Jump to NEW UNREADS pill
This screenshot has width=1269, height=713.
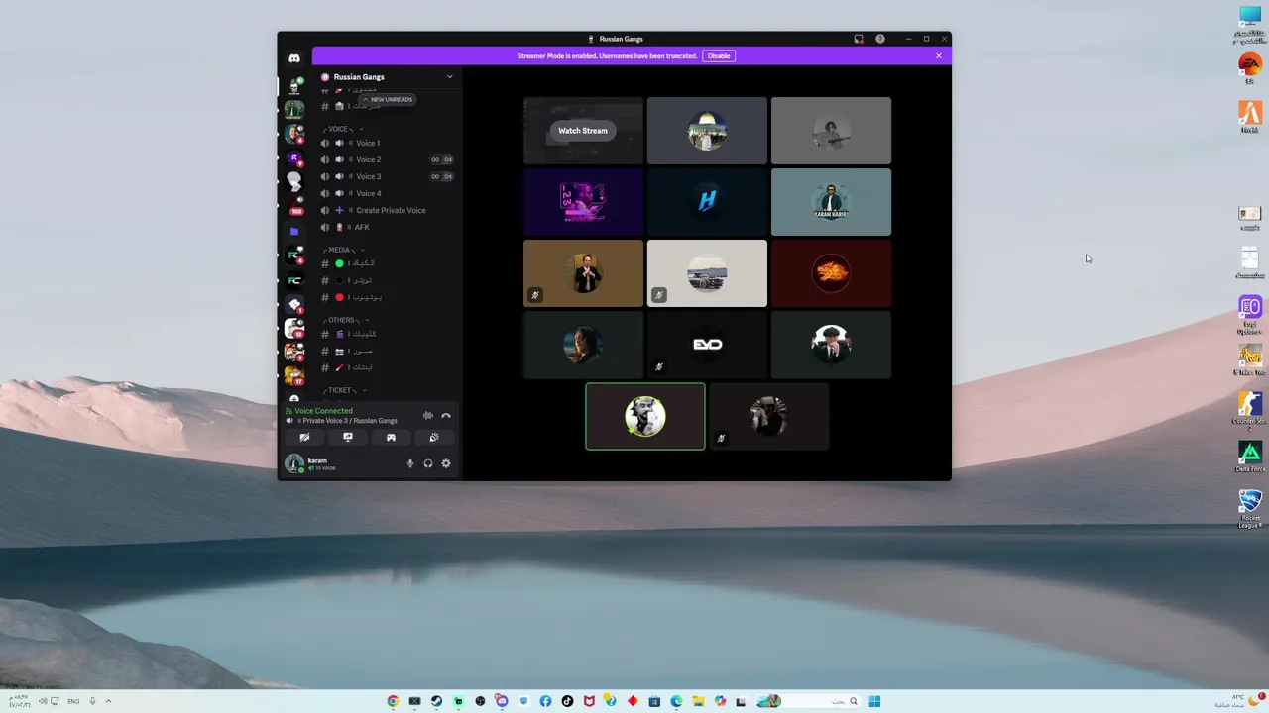[387, 99]
